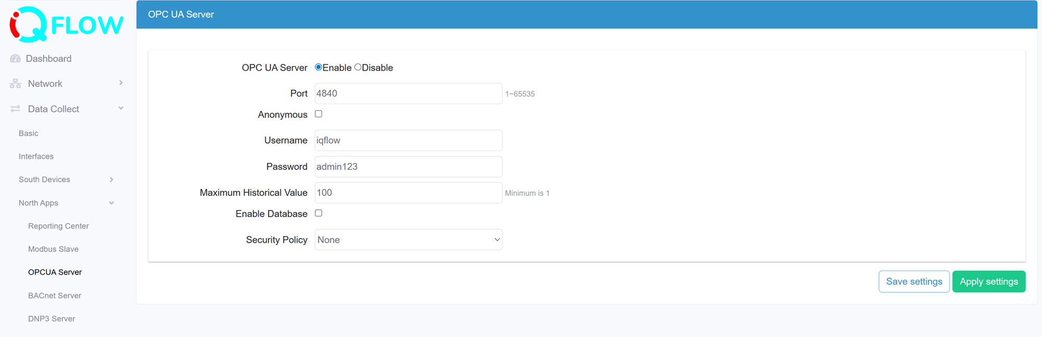Screen dimensions: 1042x337
Task: Expand the South Devices submenu chevron
Action: [x=111, y=180]
